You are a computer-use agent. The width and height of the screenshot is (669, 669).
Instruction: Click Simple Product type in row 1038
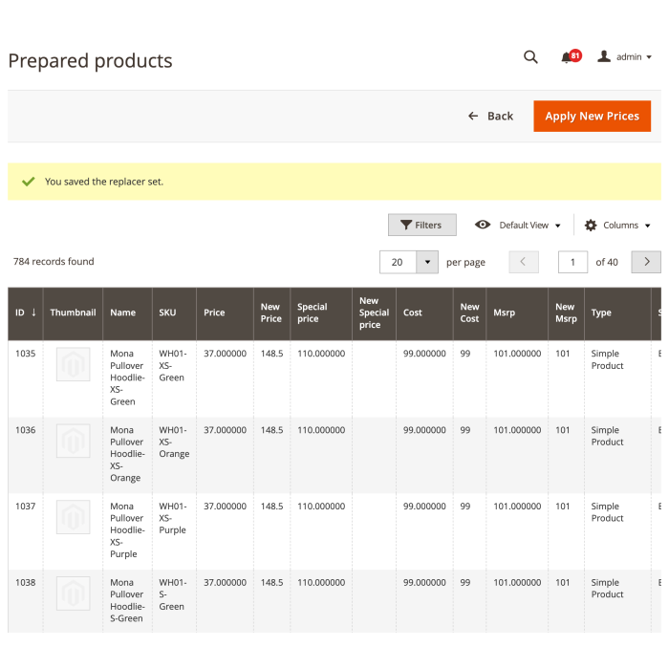point(607,589)
